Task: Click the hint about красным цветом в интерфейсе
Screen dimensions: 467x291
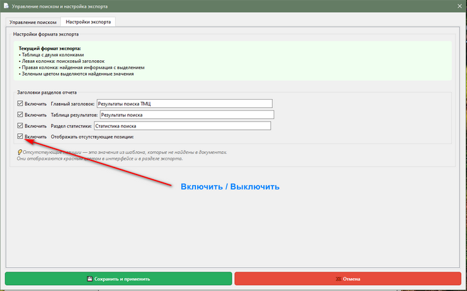Action: tap(100, 158)
